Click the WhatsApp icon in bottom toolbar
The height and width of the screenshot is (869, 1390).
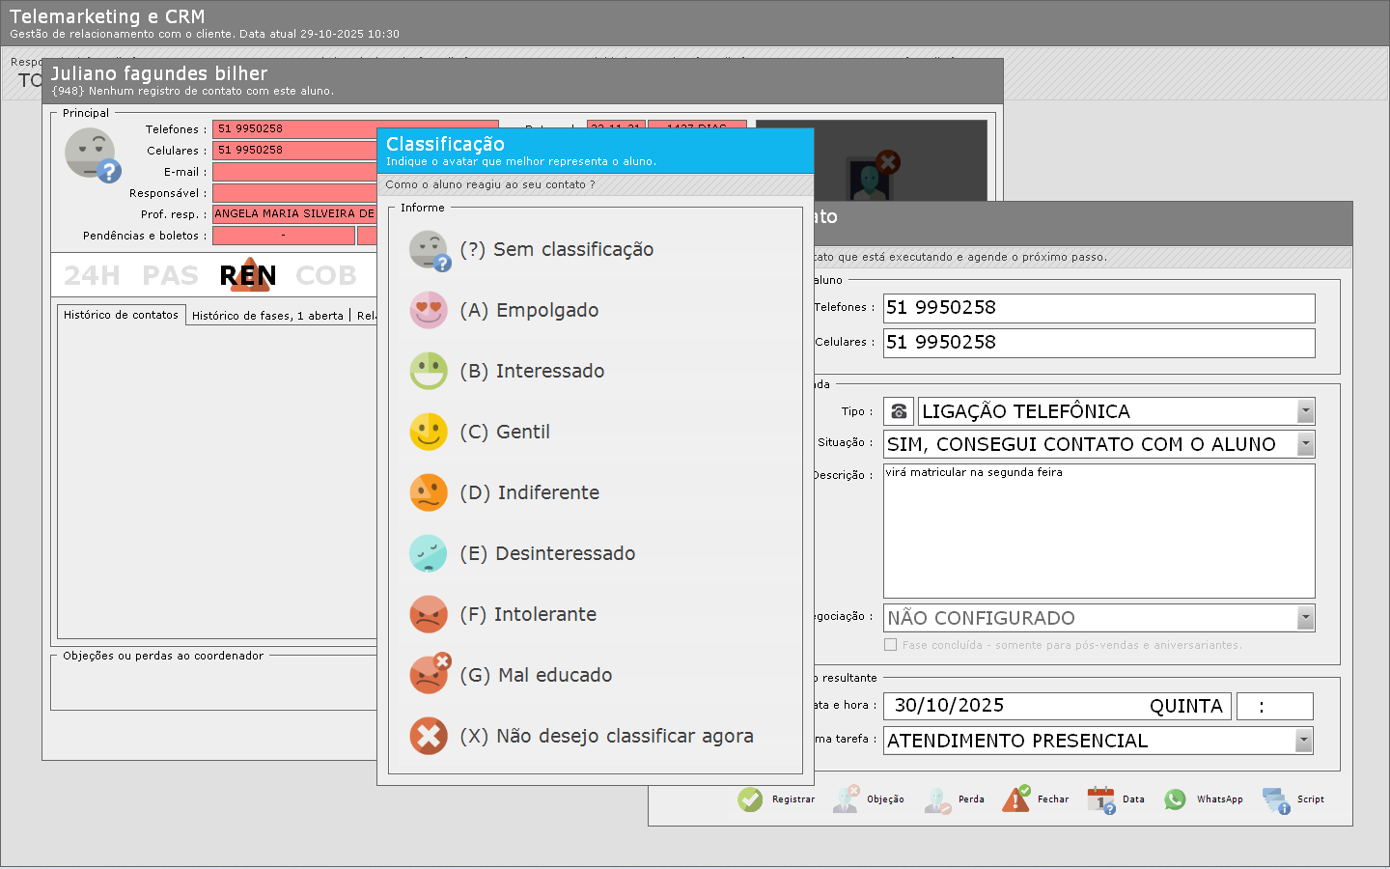(x=1175, y=799)
